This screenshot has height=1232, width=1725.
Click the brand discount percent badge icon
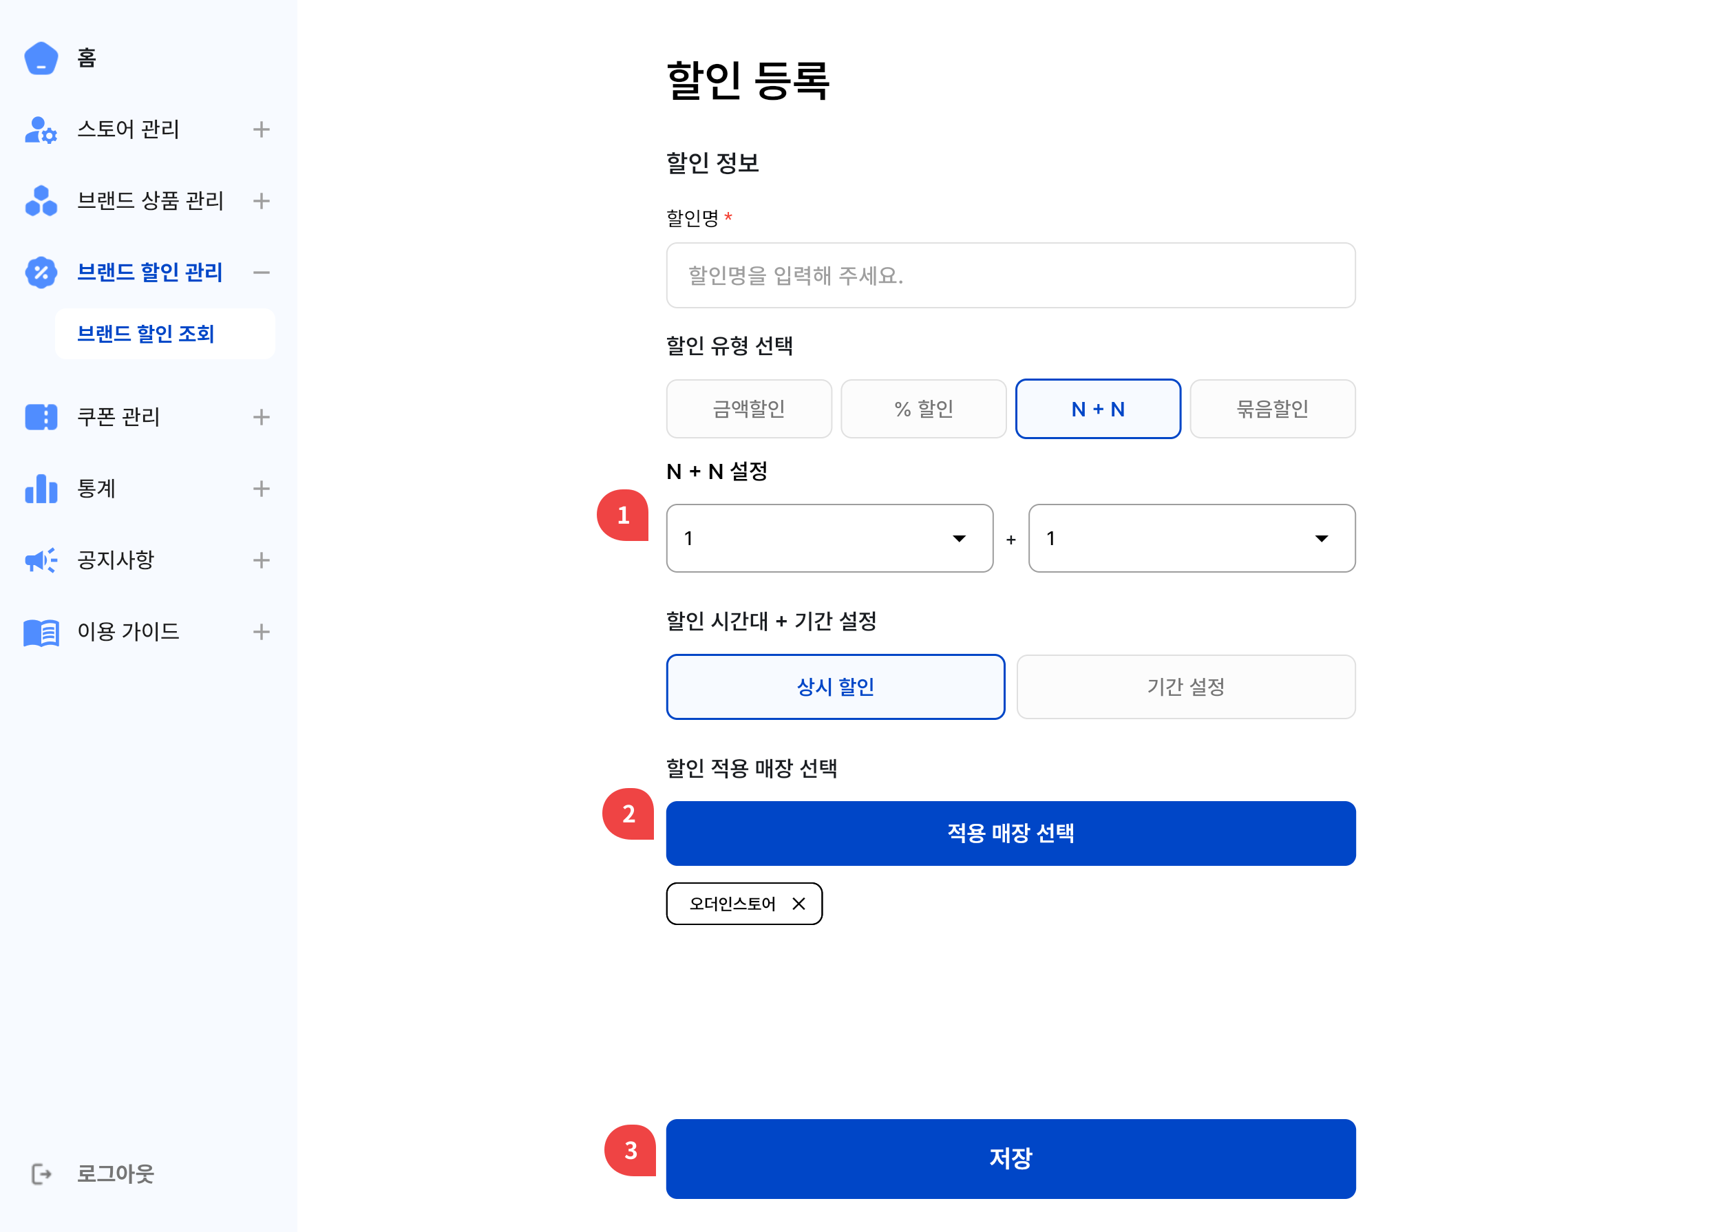pos(41,273)
